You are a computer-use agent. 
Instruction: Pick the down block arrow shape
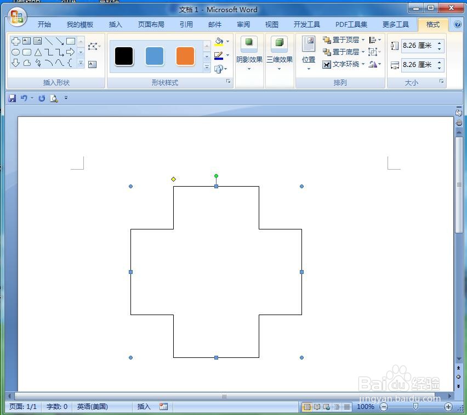point(15,63)
